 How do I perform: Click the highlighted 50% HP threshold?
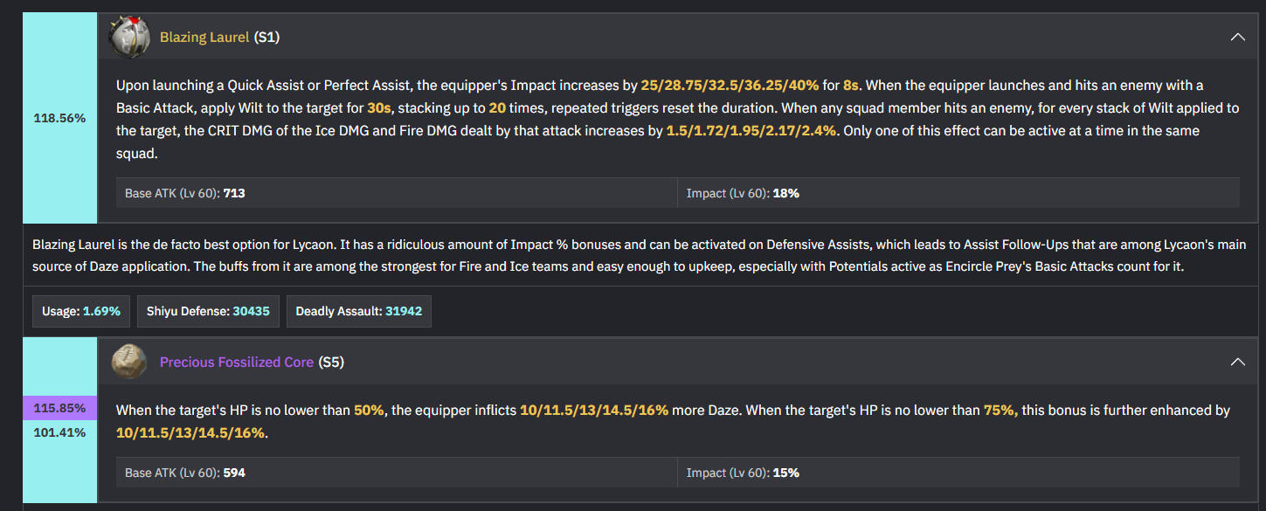point(369,410)
